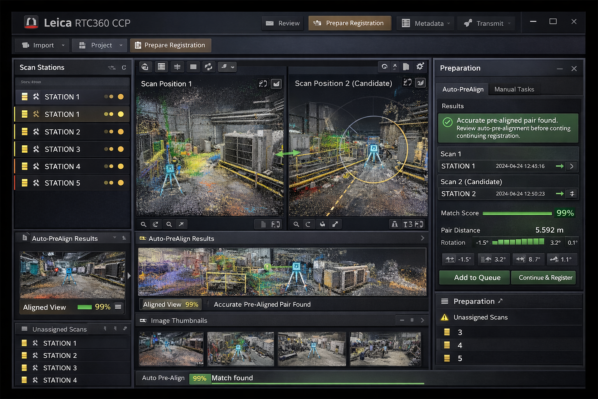Click the expand arrows icon under Scan Position 2
Screen dimensions: 598x399
[335, 224]
